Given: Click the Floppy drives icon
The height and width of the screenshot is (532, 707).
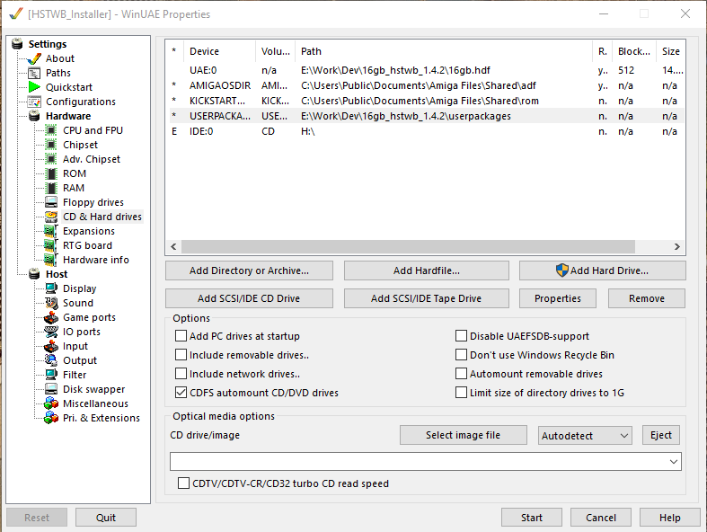Looking at the screenshot, I should click(x=51, y=202).
